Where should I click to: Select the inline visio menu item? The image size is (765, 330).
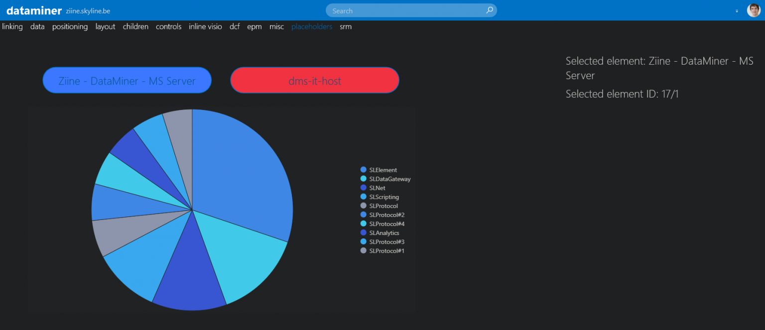point(205,26)
